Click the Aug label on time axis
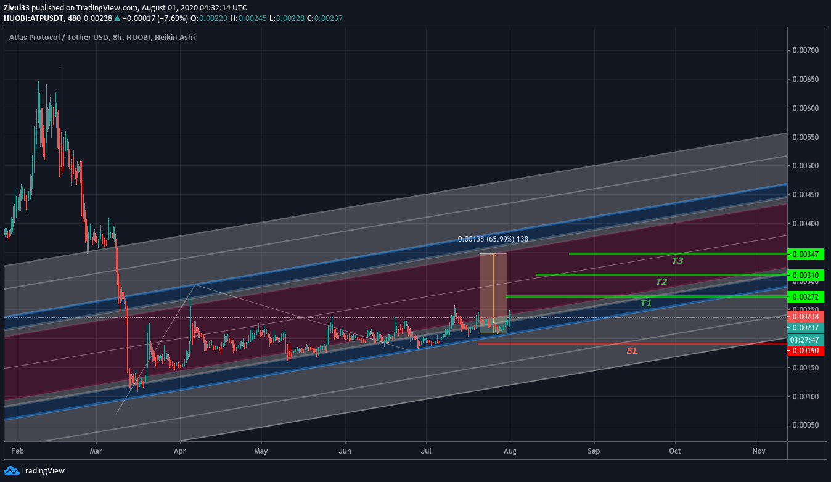The width and height of the screenshot is (831, 482). (510, 451)
